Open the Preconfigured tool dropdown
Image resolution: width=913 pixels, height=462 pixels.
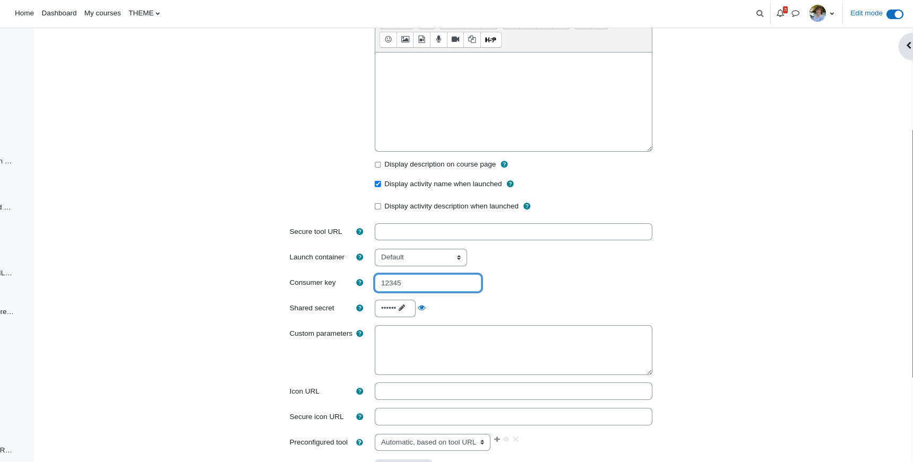433,442
